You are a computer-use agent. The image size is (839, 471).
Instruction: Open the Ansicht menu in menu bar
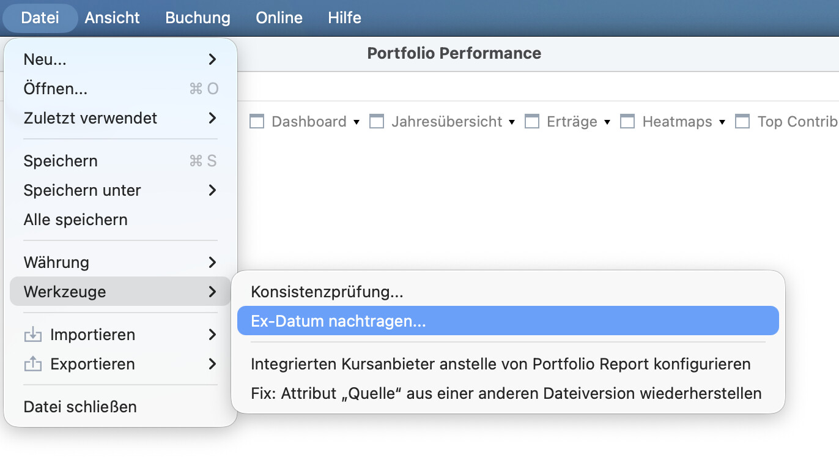(x=112, y=18)
